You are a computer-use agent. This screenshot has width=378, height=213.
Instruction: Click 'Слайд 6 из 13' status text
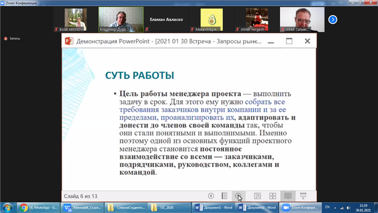tap(80, 196)
